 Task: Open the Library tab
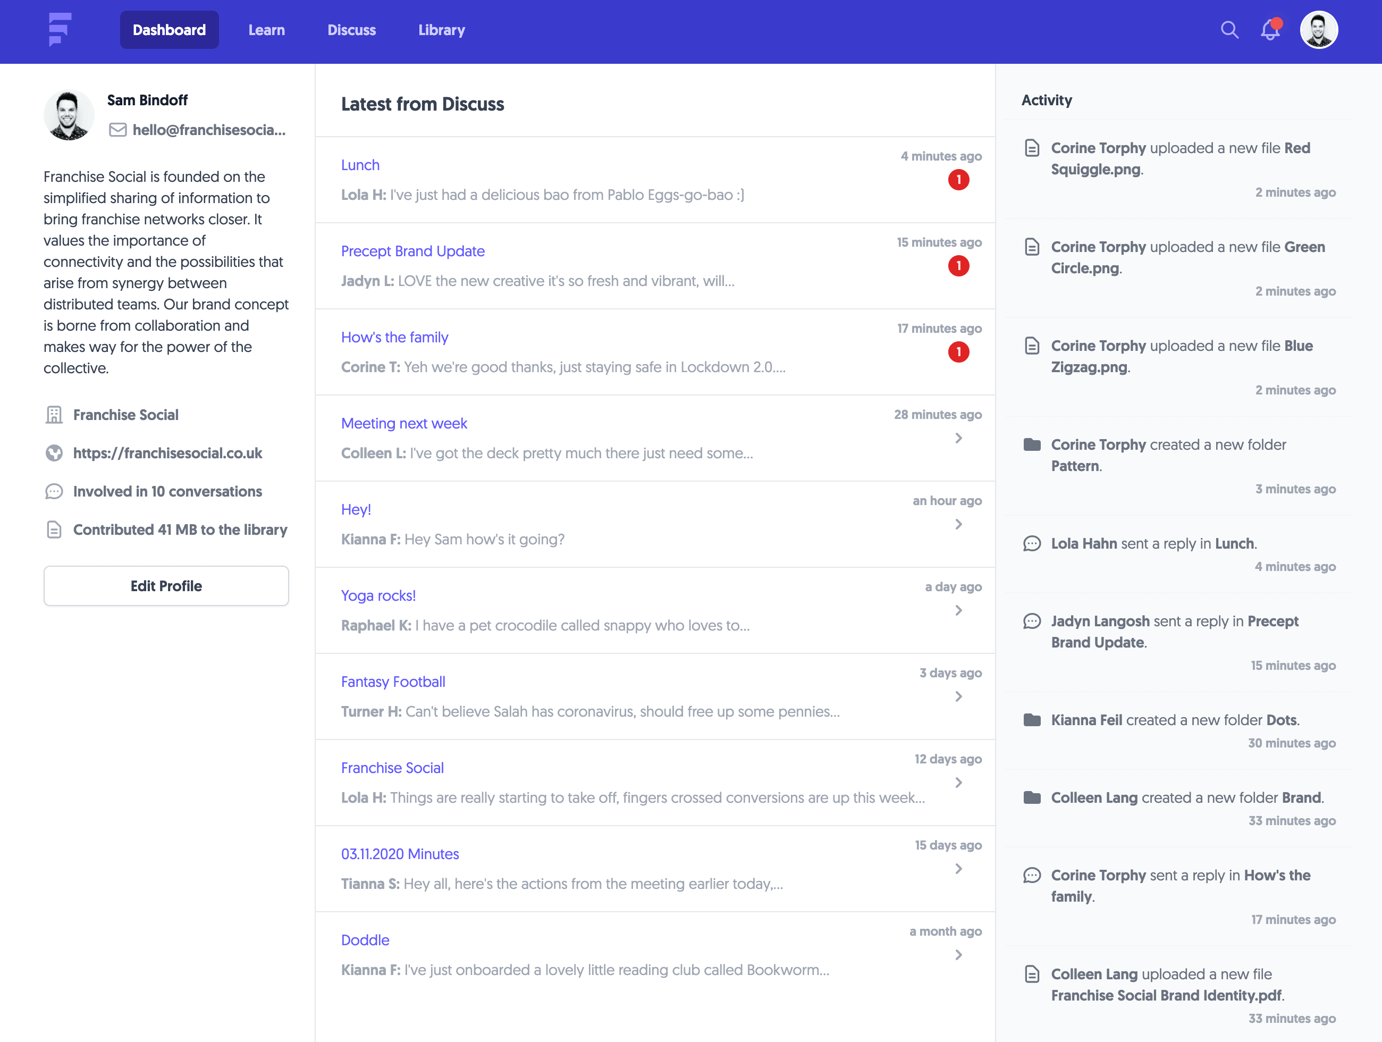[x=442, y=30]
